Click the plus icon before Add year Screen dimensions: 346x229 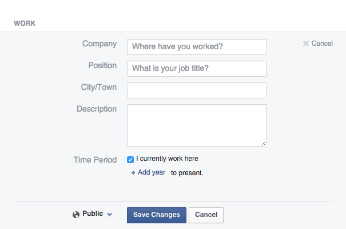(133, 173)
